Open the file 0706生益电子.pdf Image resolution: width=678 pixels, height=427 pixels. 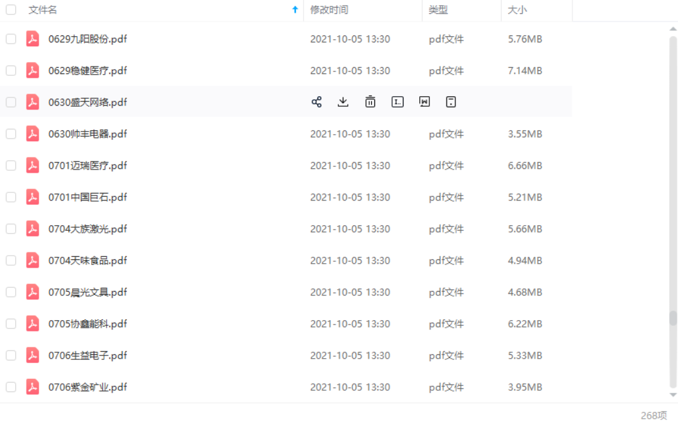pos(88,355)
